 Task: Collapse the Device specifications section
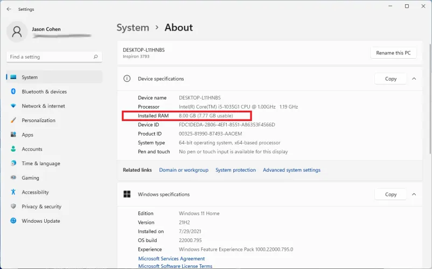(414, 79)
